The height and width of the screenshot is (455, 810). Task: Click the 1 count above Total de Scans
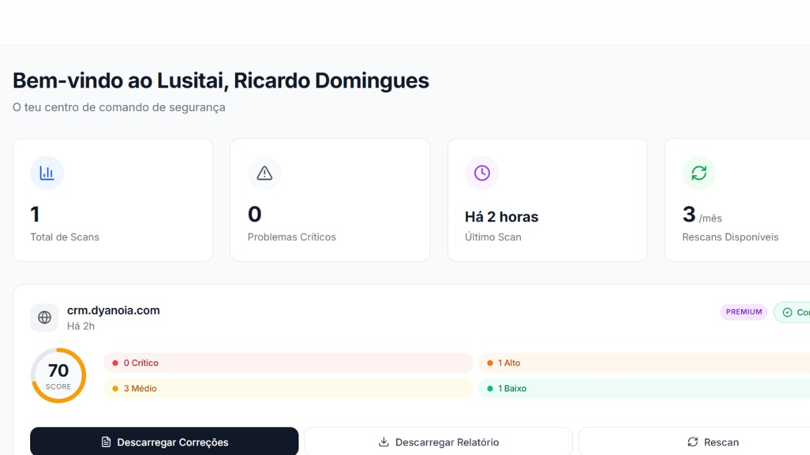pyautogui.click(x=35, y=214)
